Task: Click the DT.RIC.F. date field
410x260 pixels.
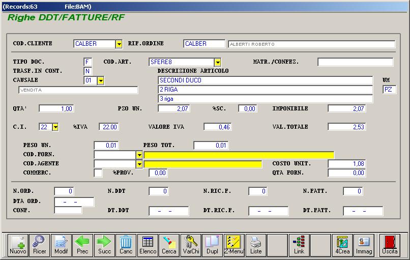Action: (x=269, y=211)
